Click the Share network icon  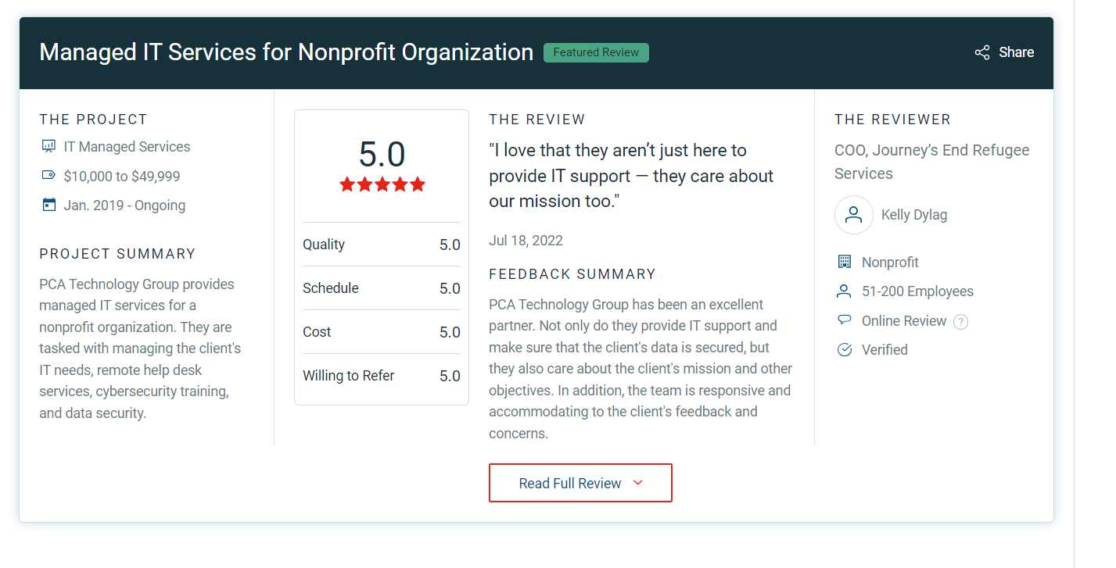click(982, 52)
